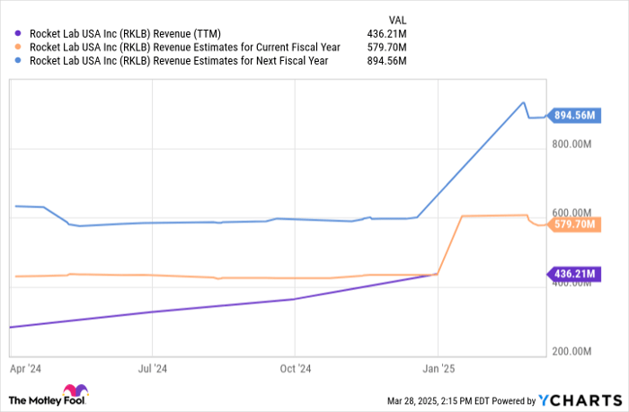This screenshot has width=629, height=412.
Task: Click the Jan '25 axis label
Action: (438, 368)
